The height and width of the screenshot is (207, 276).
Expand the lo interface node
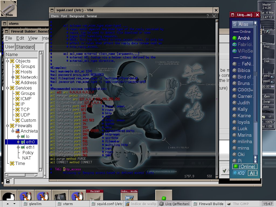coord(18,136)
